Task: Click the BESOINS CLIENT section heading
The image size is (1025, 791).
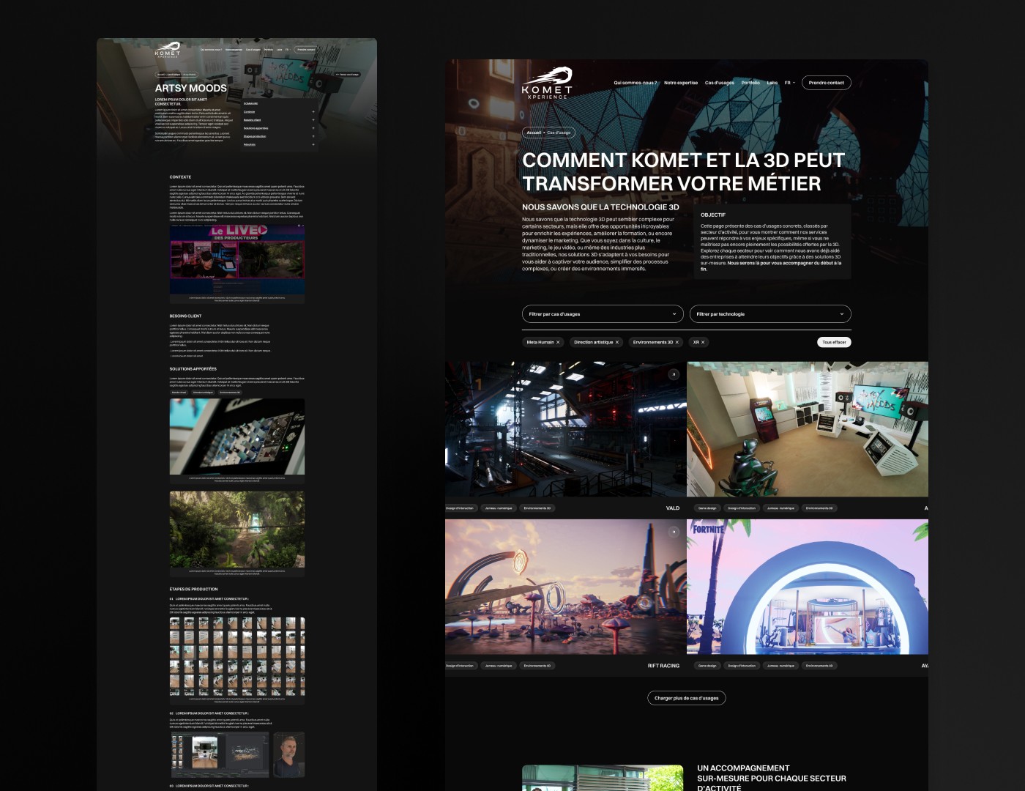Action: (185, 316)
